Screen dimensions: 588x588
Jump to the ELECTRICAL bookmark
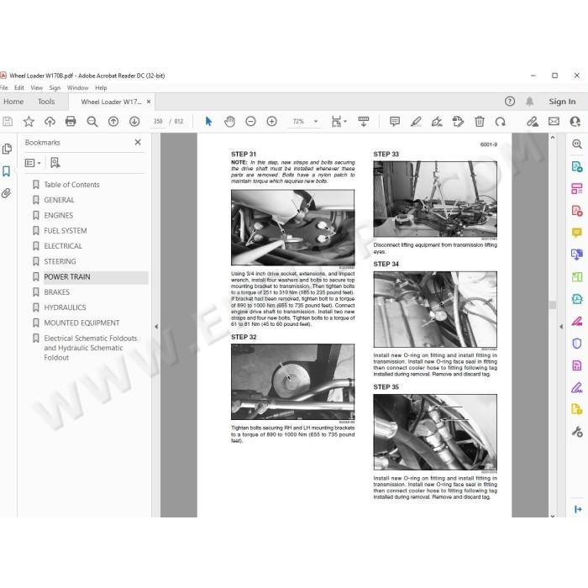point(63,246)
